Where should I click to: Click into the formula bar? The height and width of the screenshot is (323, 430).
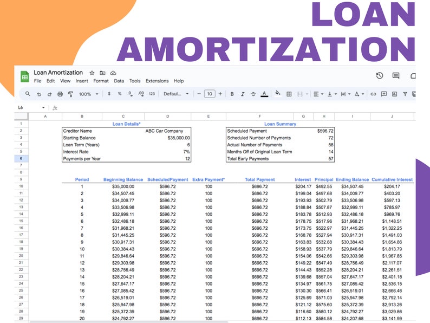236,107
